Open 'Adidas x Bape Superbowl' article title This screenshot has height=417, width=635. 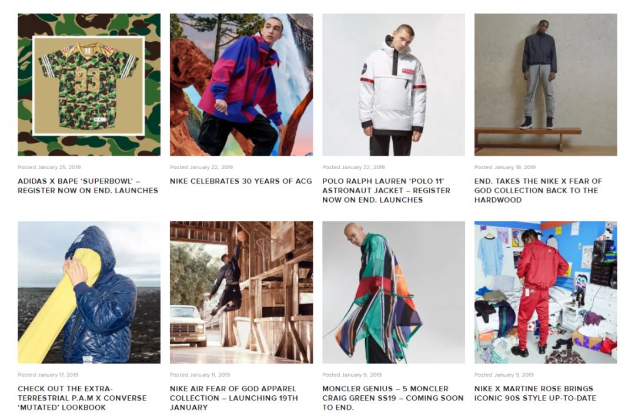[88, 186]
